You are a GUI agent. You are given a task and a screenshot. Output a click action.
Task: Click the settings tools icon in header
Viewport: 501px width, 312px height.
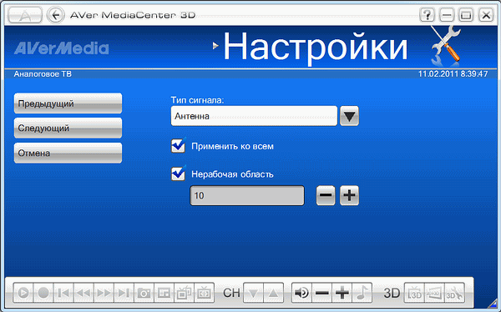pos(447,45)
